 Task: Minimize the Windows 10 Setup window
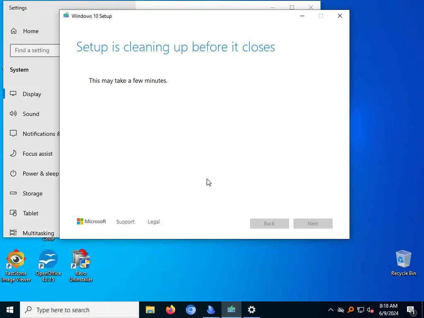coord(302,16)
